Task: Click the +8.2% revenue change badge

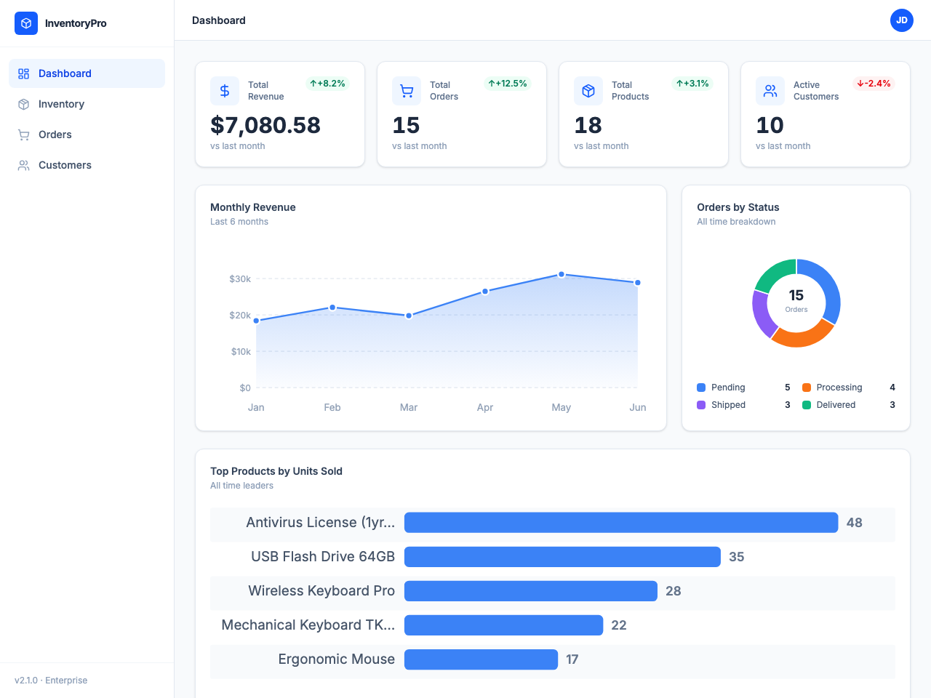Action: (x=327, y=84)
